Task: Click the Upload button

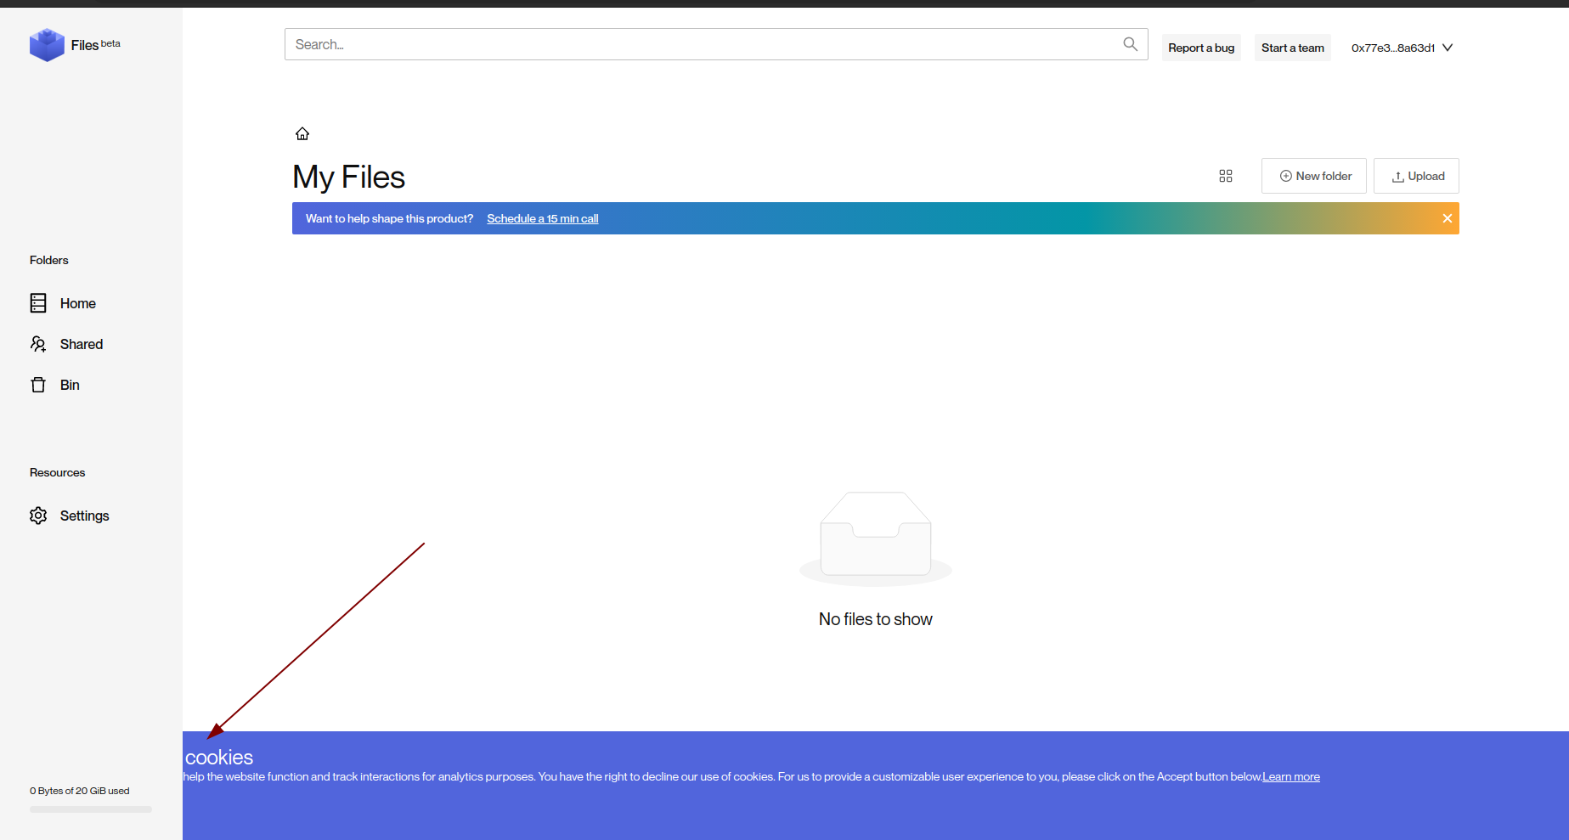Action: [1415, 176]
